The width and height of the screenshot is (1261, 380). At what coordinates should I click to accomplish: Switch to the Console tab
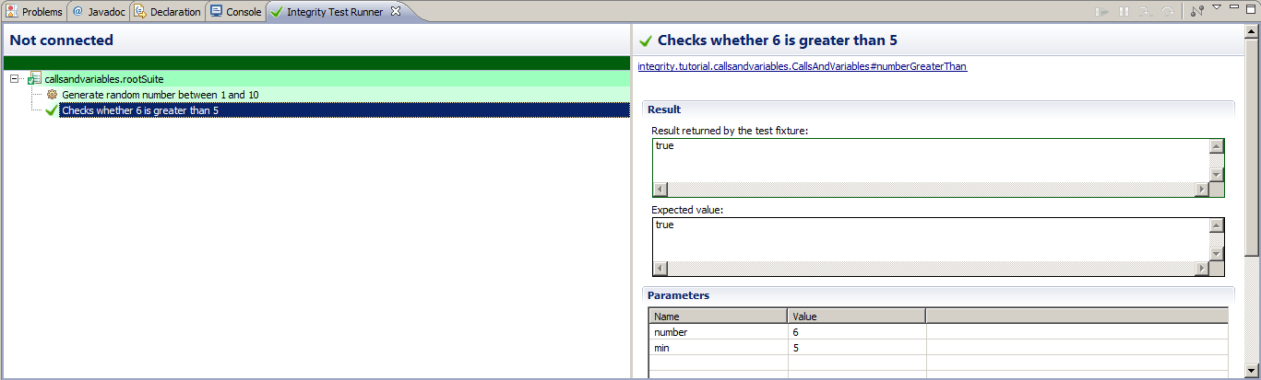point(235,12)
